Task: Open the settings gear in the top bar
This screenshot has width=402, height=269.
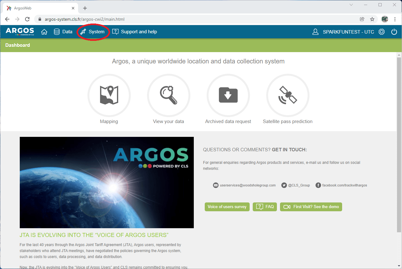Action: [x=382, y=31]
